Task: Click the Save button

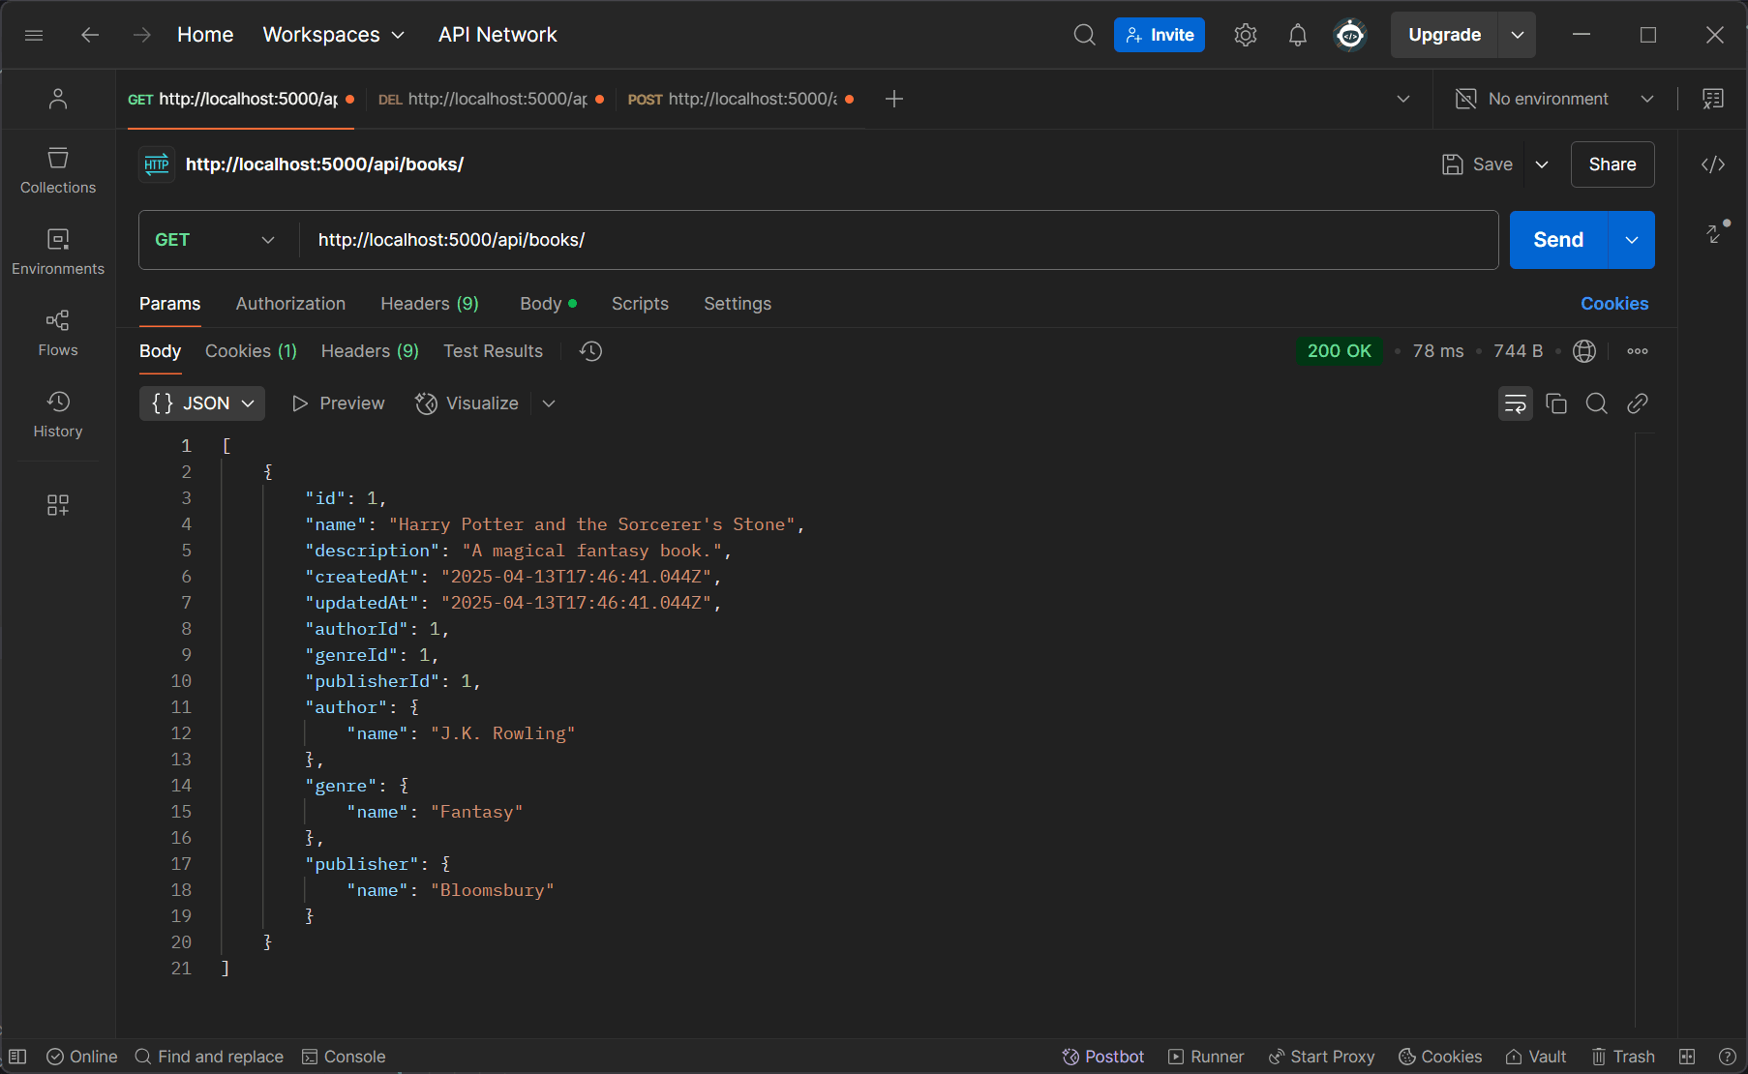Action: coord(1477,164)
